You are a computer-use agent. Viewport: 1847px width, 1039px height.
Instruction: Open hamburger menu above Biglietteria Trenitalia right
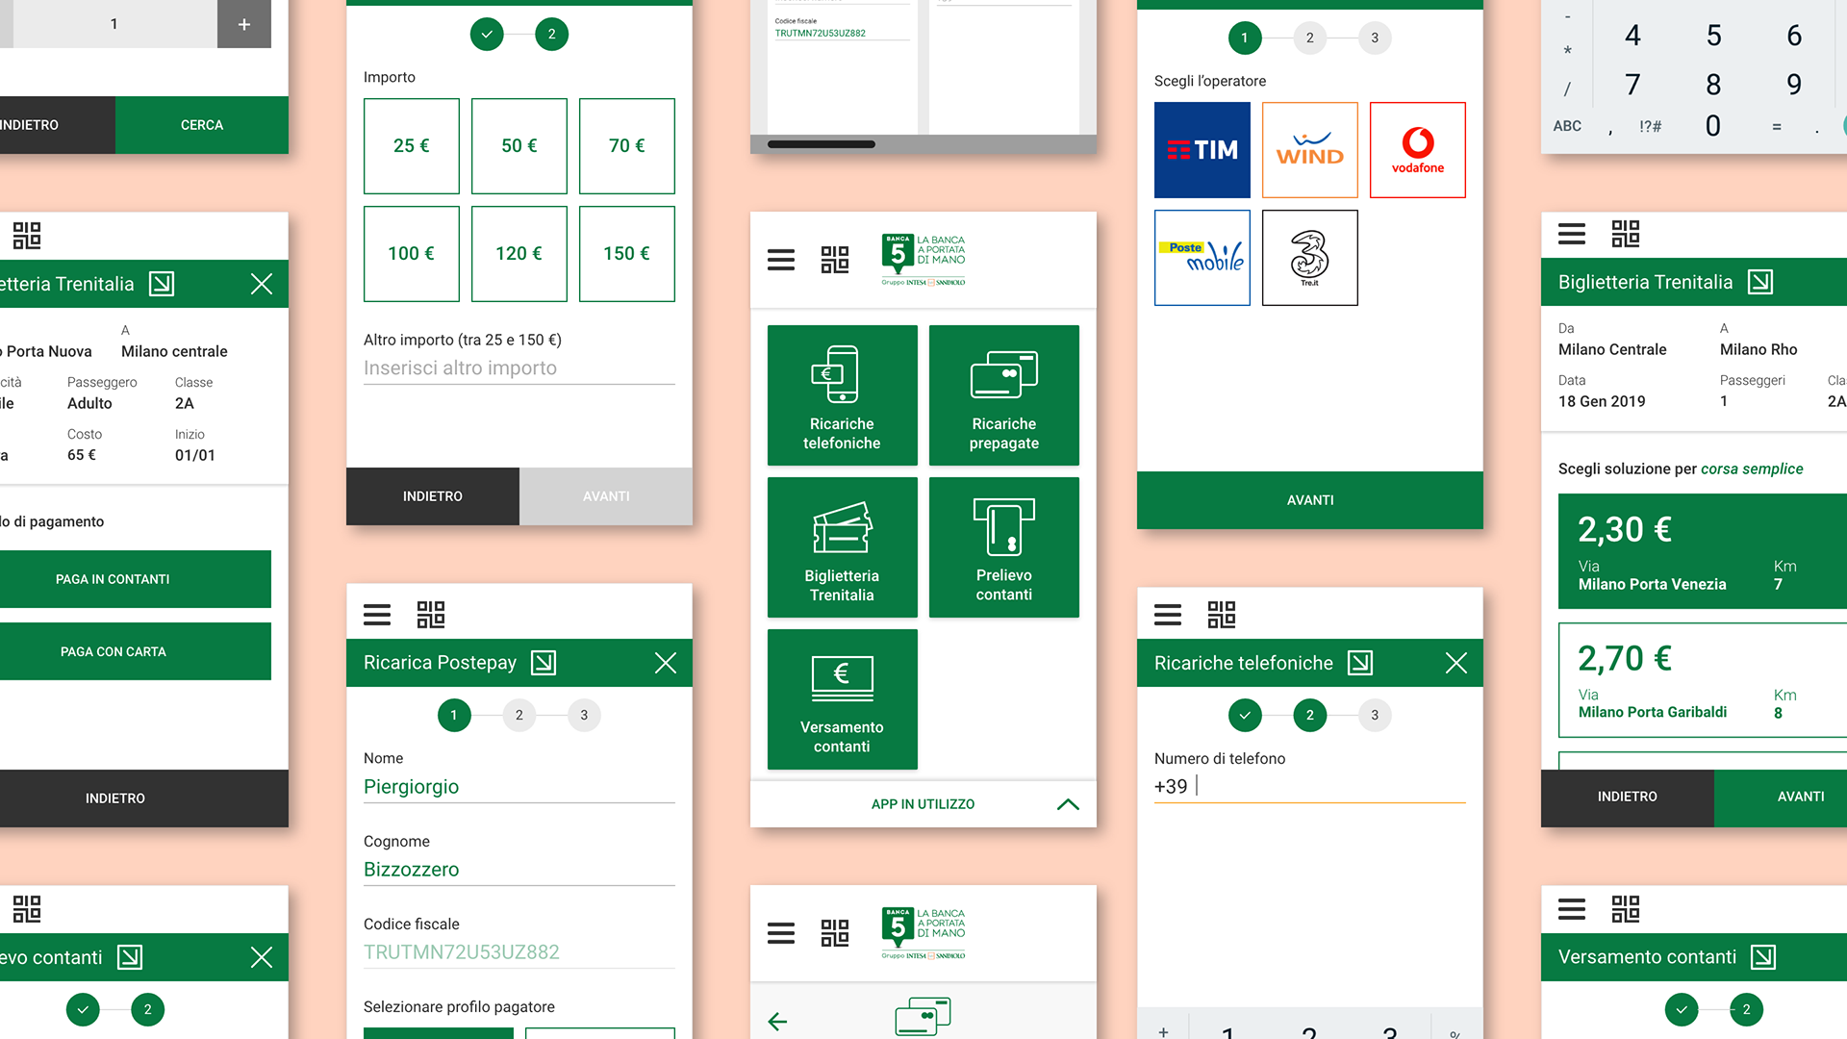point(1572,234)
